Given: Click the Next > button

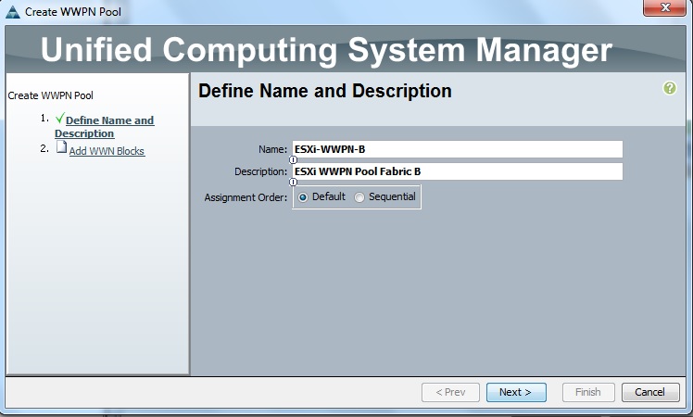Looking at the screenshot, I should [516, 392].
